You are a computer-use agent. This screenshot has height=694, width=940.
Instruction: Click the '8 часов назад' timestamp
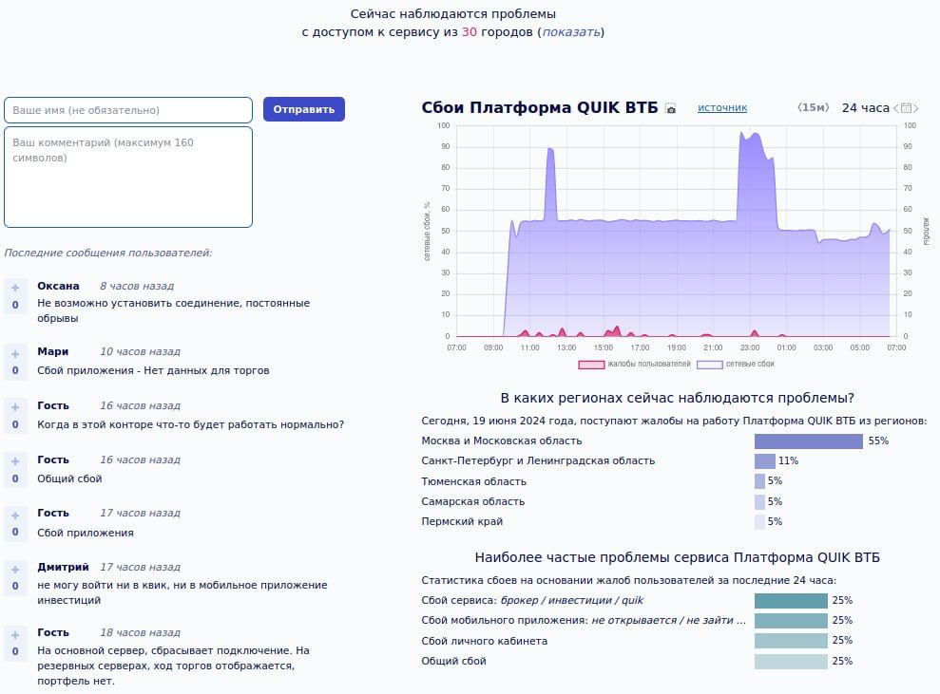pyautogui.click(x=137, y=286)
